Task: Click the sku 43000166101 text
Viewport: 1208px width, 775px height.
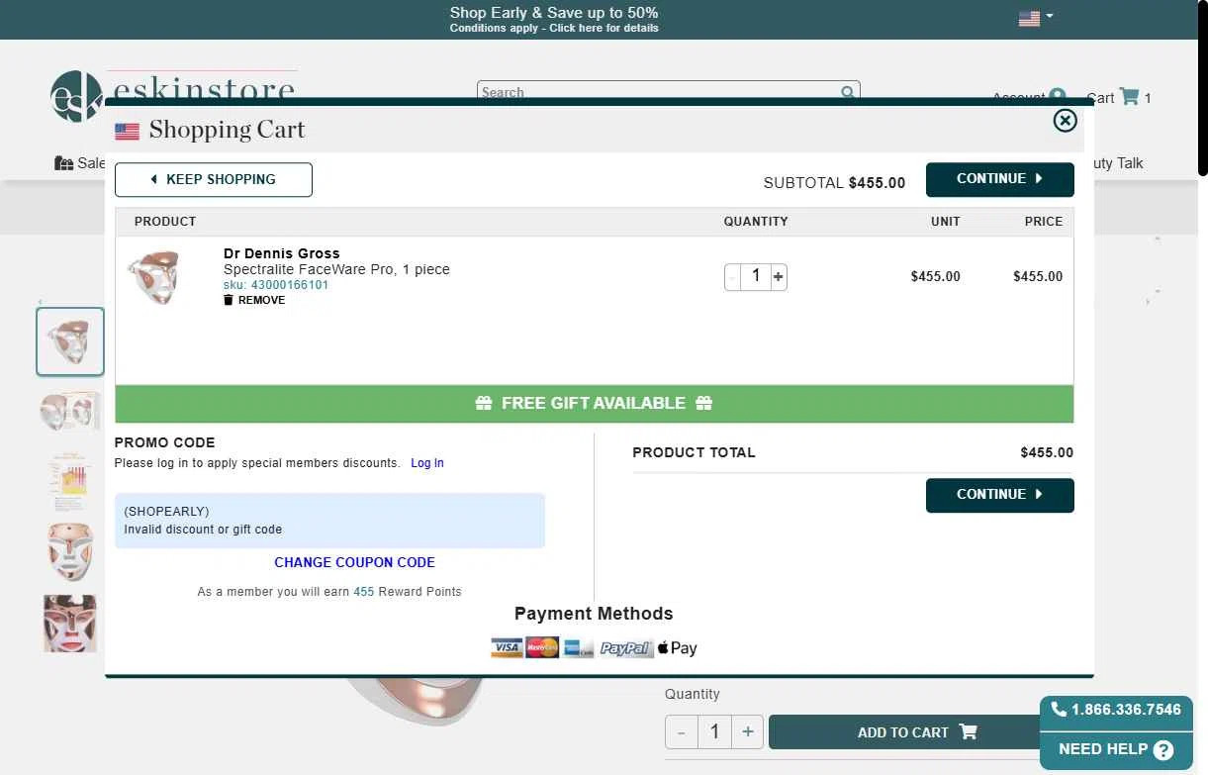Action: tap(276, 285)
